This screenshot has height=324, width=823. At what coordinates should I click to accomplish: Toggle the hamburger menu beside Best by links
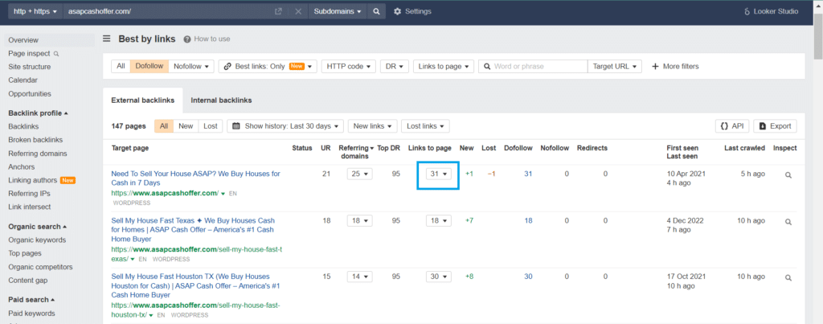107,39
